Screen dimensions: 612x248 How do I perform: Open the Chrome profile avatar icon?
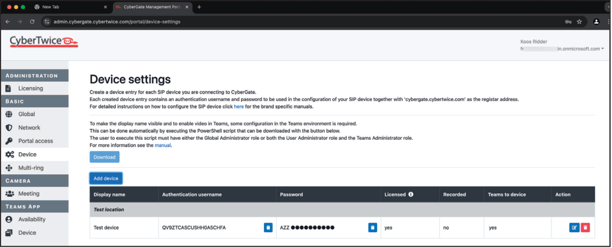point(596,22)
